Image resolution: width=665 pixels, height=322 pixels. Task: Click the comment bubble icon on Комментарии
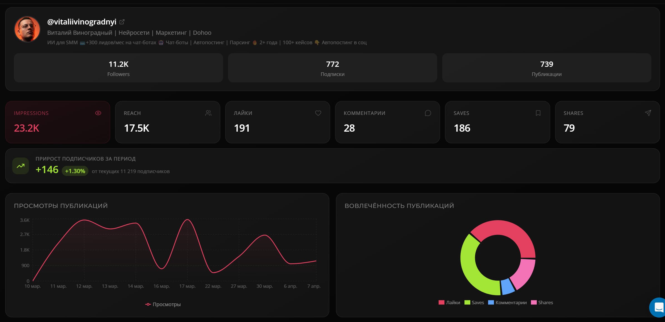tap(428, 113)
